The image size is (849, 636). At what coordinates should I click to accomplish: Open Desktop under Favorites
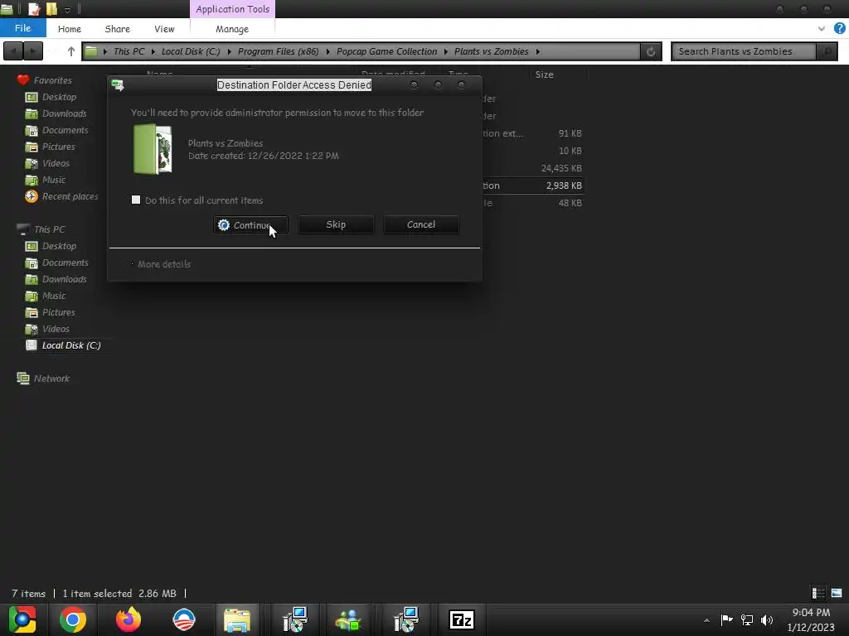59,97
